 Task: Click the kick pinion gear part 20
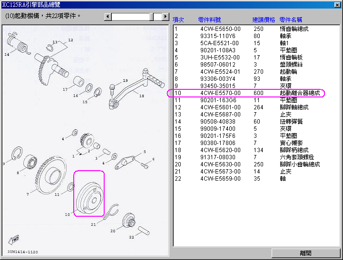click(128, 221)
